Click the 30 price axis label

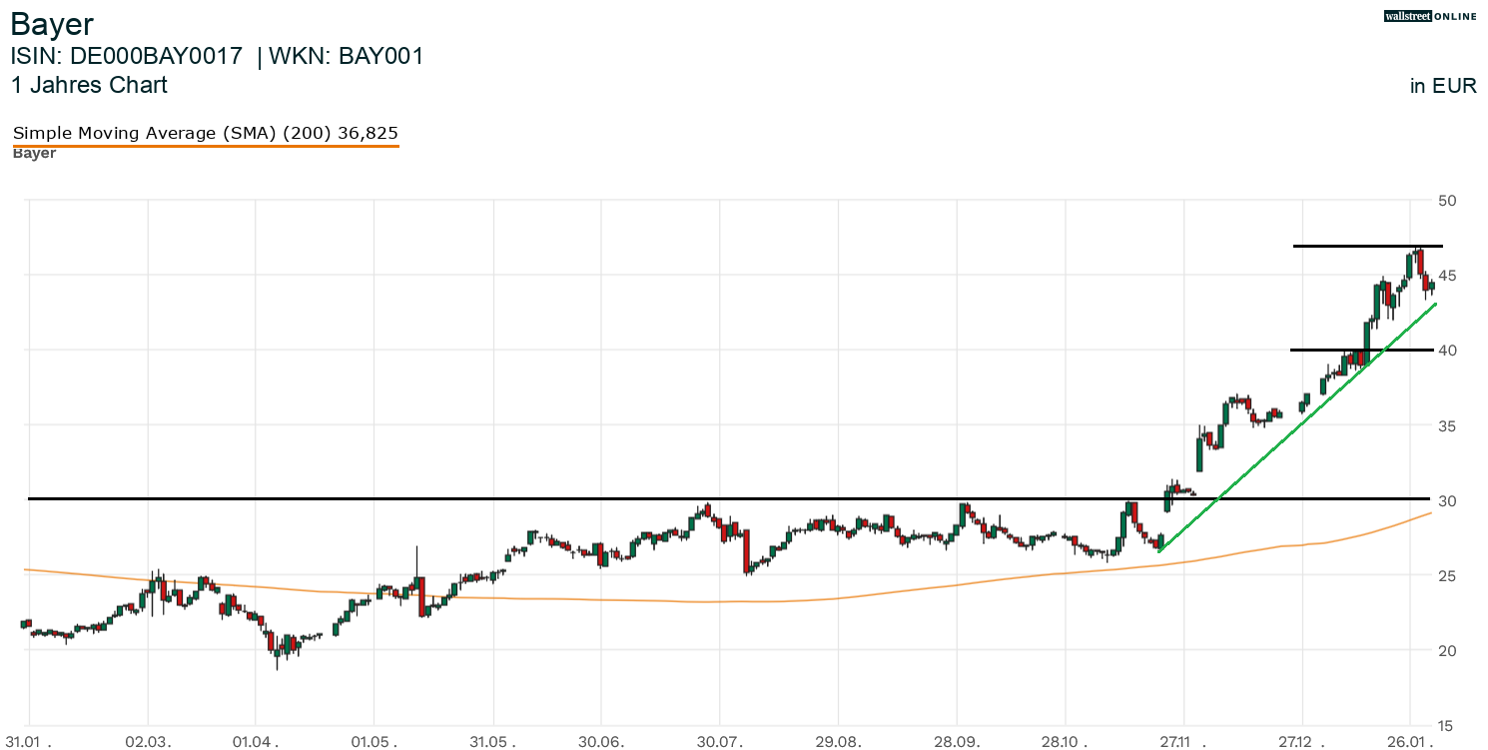1447,500
